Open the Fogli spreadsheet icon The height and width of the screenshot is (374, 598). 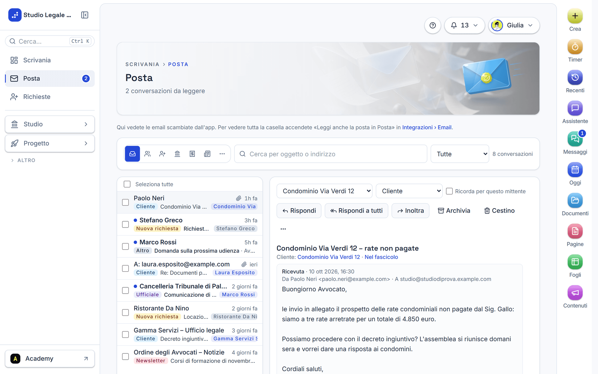[x=575, y=262]
